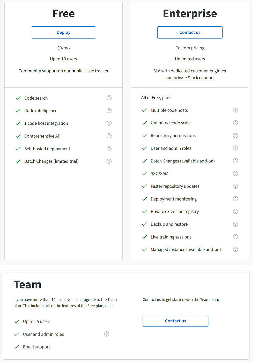Screen dimensions: 258x364
Task: Open help for Repository permissions
Action: pyautogui.click(x=235, y=135)
